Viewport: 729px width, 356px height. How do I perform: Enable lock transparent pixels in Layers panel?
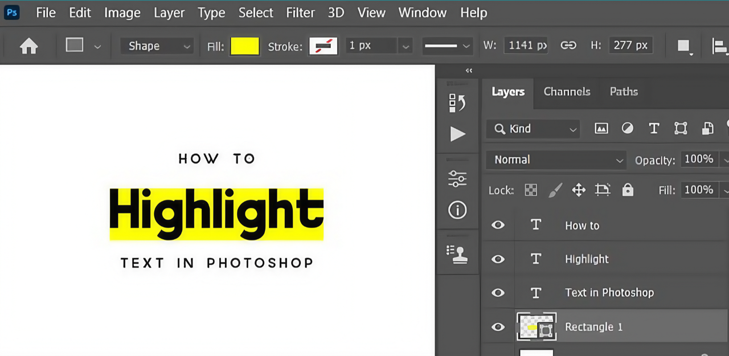pos(530,190)
